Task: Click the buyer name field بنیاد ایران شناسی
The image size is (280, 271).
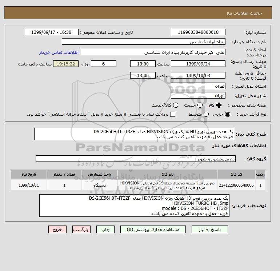Action: pos(144,41)
